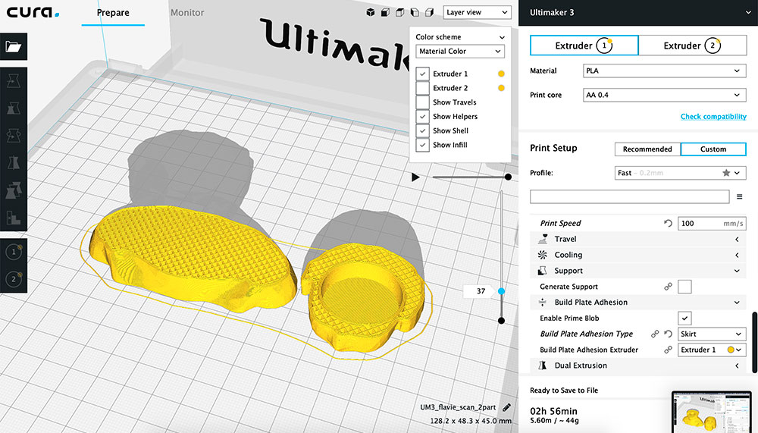The image size is (758, 433).
Task: Switch to right side camera view icon
Action: tap(429, 13)
